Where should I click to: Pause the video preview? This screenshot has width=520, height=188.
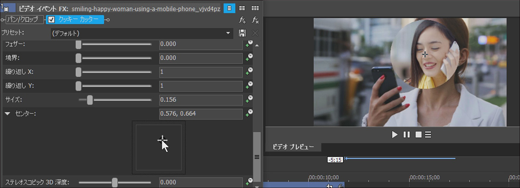point(407,135)
